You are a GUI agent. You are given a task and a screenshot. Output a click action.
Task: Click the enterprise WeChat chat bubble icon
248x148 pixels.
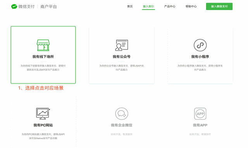(121, 114)
